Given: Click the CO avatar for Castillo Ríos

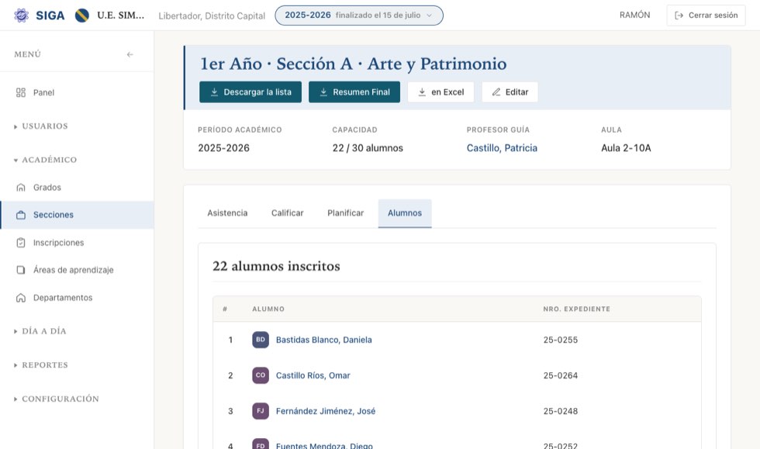Looking at the screenshot, I should pyautogui.click(x=261, y=375).
